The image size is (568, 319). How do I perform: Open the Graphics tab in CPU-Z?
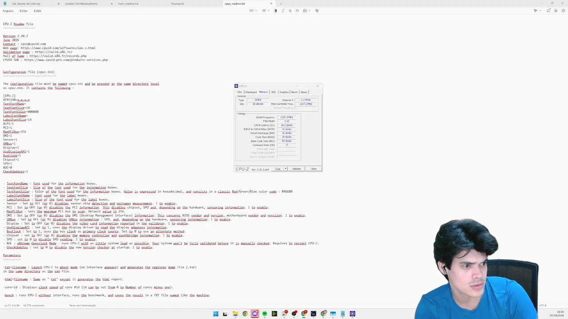coord(284,92)
